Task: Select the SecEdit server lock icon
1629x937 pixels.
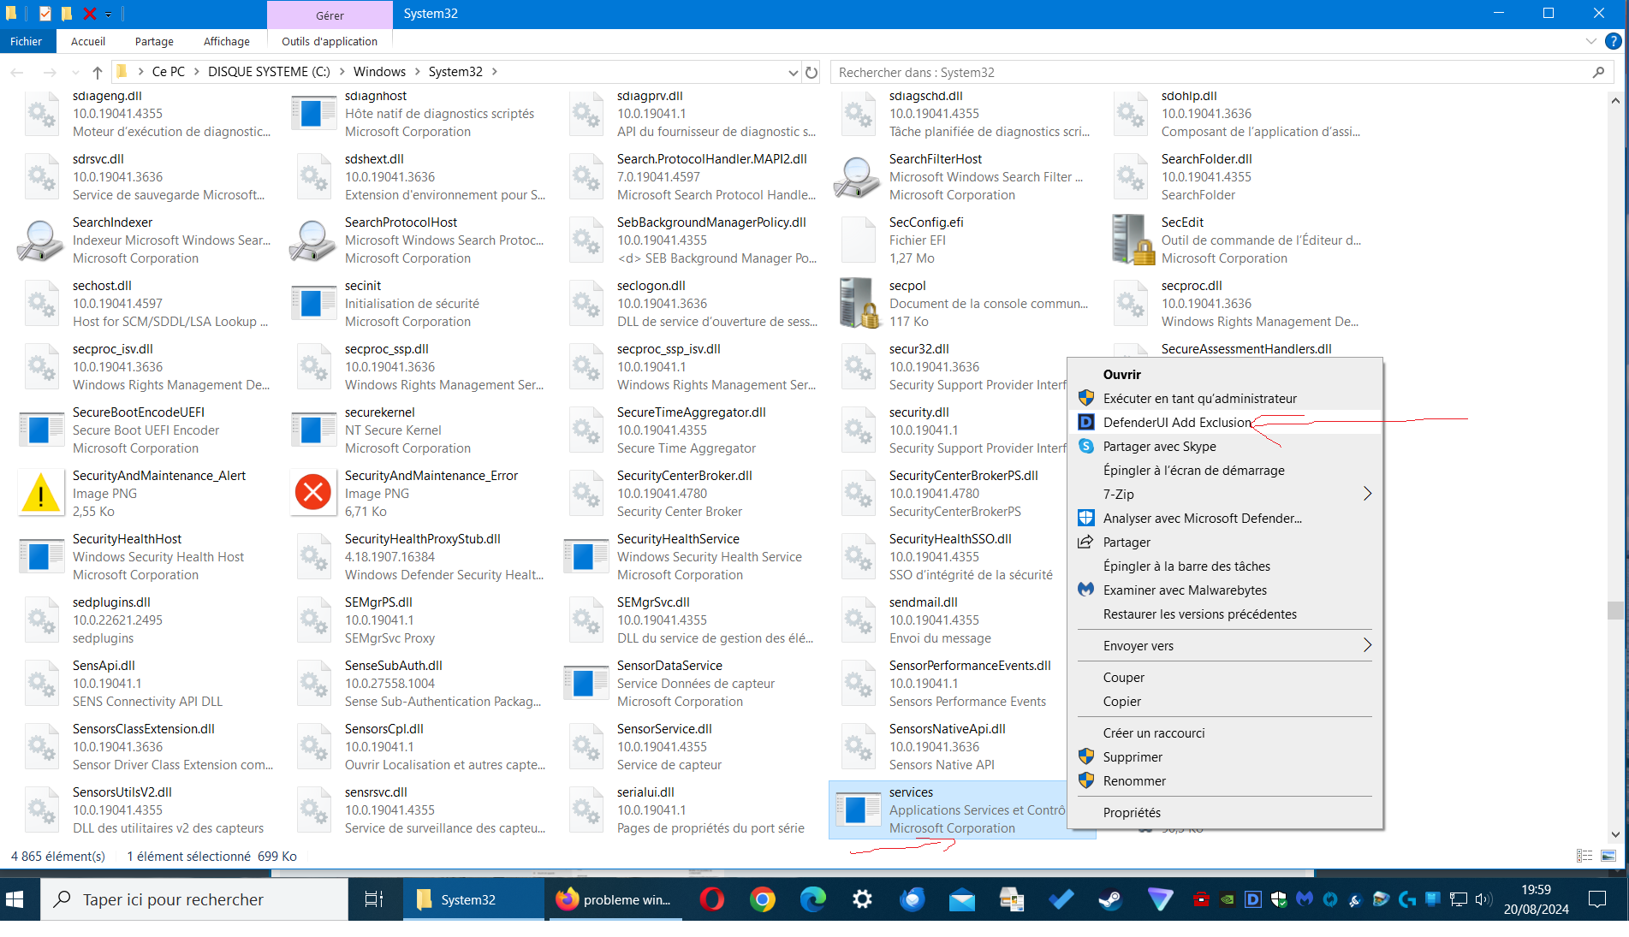Action: point(1132,240)
